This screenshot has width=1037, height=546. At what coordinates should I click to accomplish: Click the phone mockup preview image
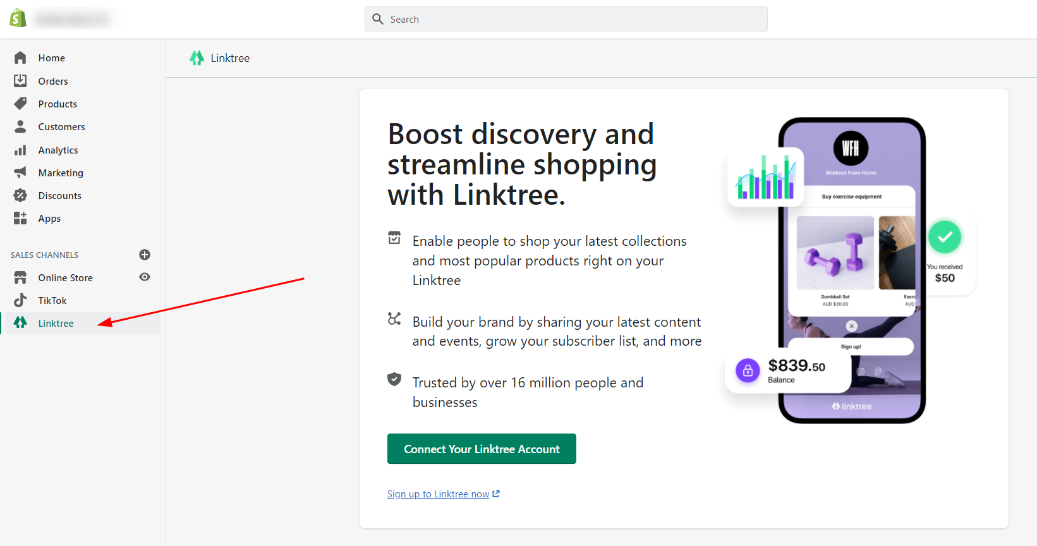(852, 270)
